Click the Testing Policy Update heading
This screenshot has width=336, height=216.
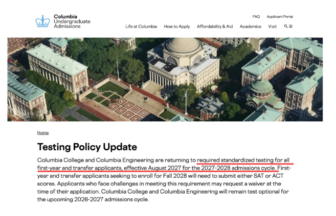[x=87, y=147]
